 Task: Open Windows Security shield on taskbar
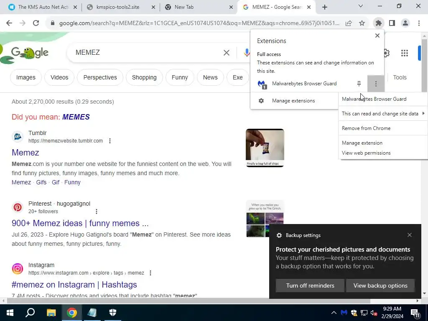[x=113, y=313]
